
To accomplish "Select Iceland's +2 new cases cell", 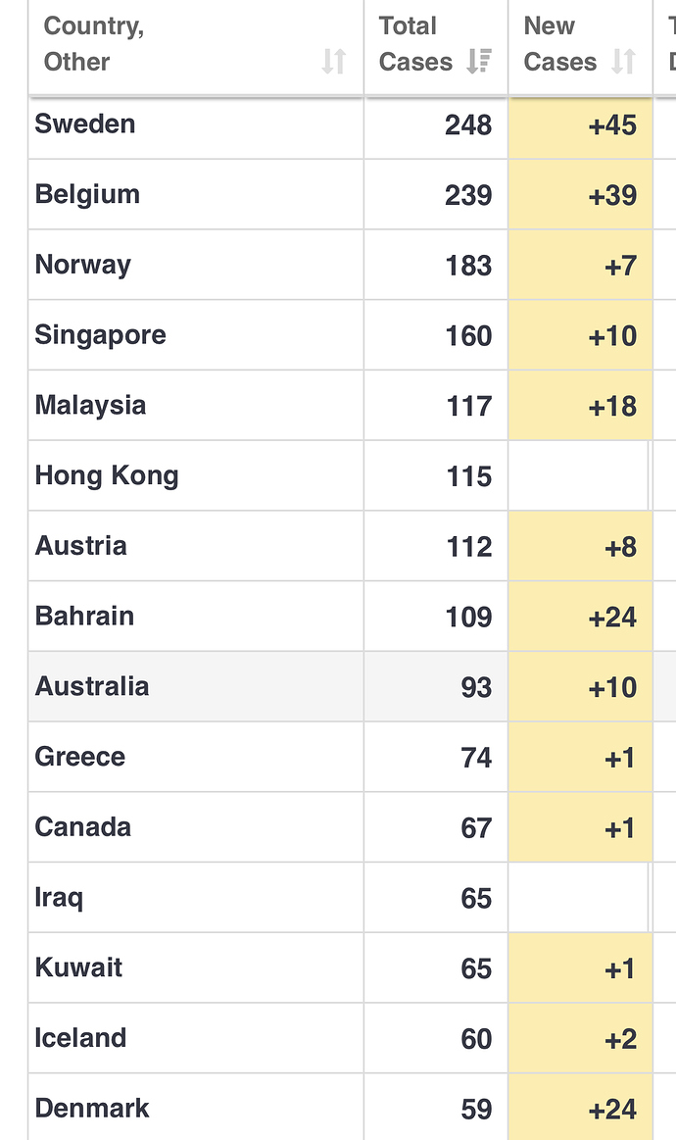I will click(580, 1038).
